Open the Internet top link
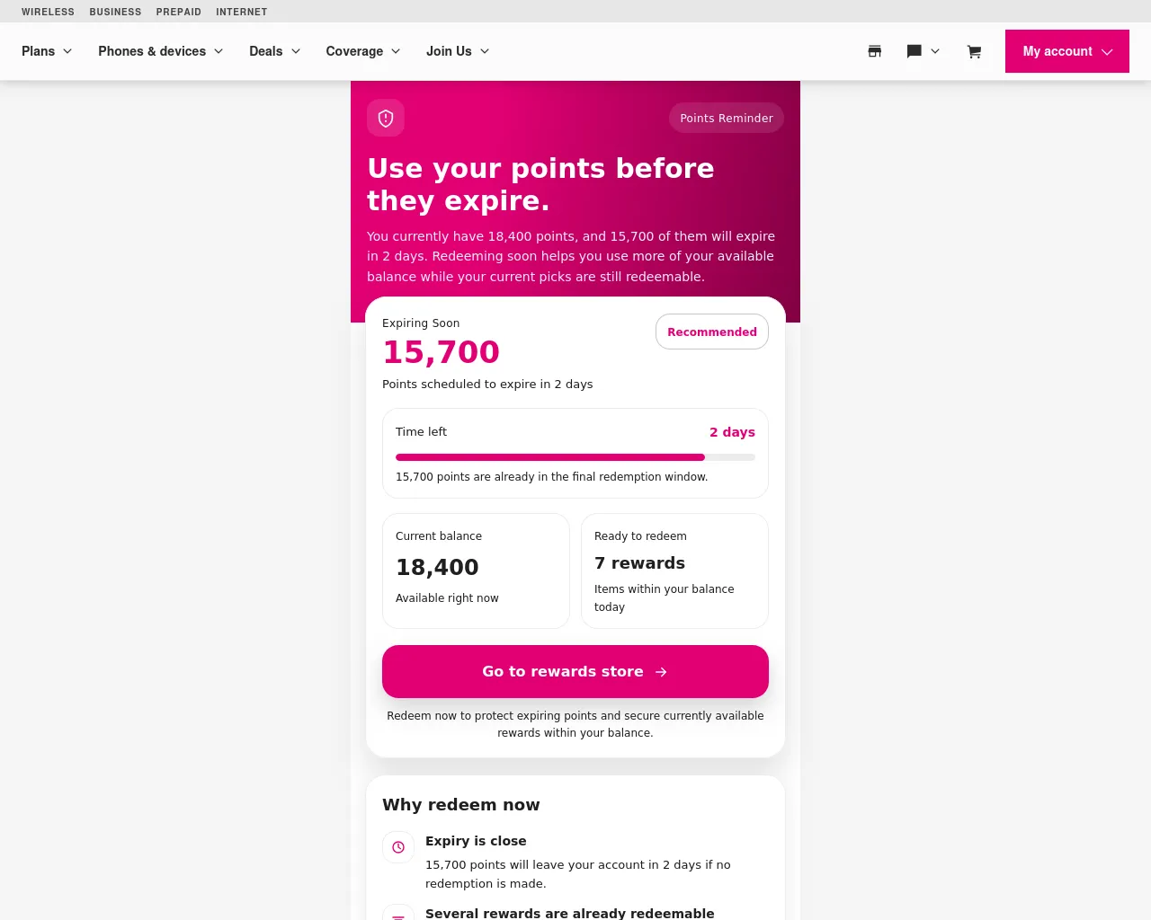1151x920 pixels. 242,12
